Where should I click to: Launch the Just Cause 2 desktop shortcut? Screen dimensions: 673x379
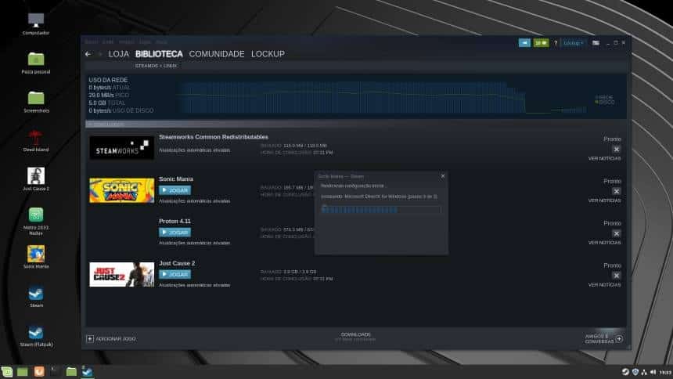point(36,179)
